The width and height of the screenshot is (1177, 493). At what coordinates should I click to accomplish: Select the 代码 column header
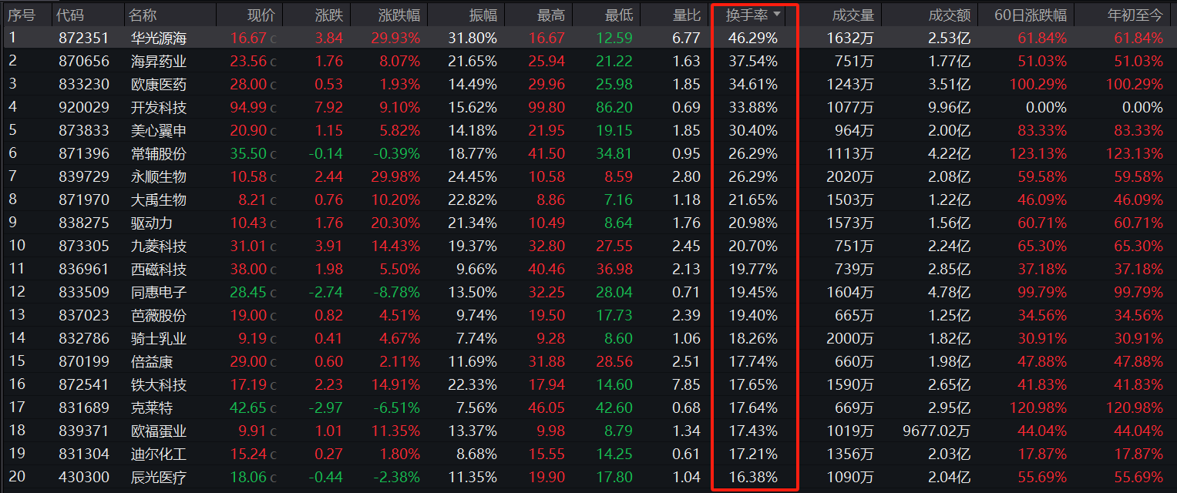pos(71,15)
